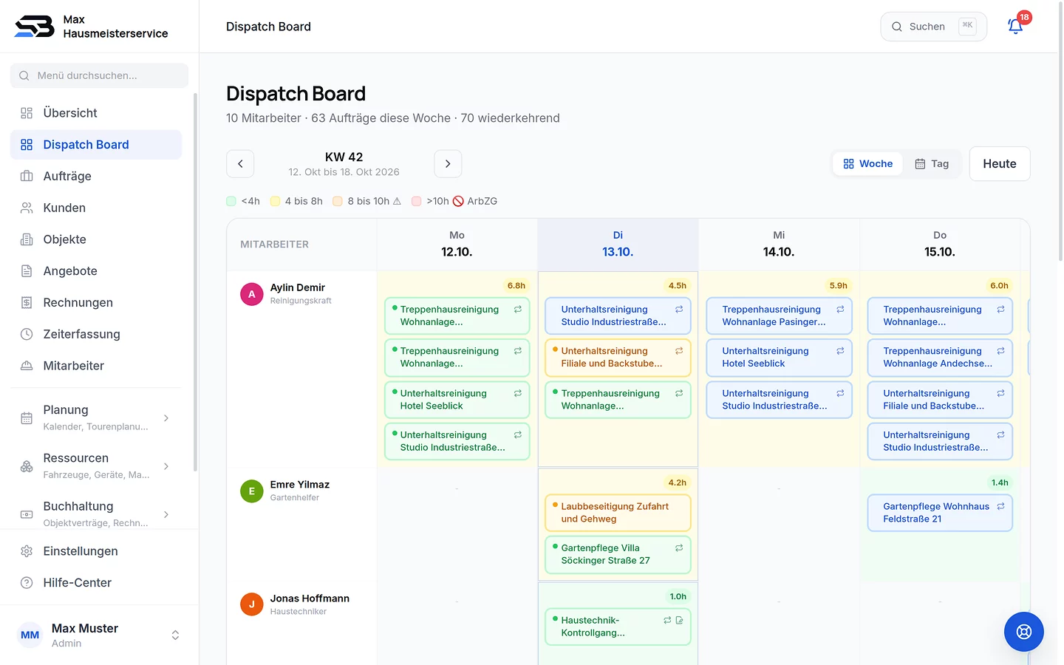Switch to the Woche view

tap(868, 164)
